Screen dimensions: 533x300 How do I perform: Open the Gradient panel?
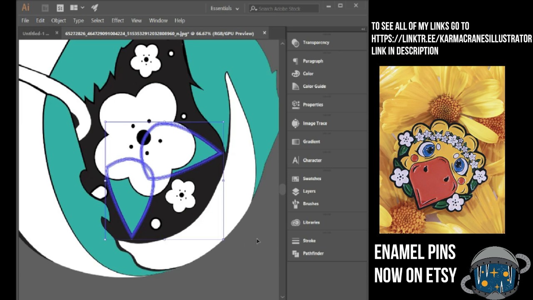click(x=311, y=142)
